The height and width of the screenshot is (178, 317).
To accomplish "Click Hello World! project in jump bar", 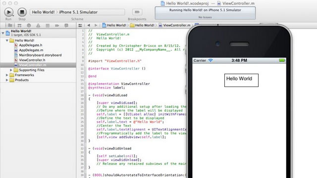I will [114, 25].
